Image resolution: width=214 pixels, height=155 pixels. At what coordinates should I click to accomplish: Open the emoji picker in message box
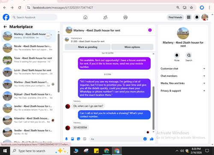click(145, 139)
